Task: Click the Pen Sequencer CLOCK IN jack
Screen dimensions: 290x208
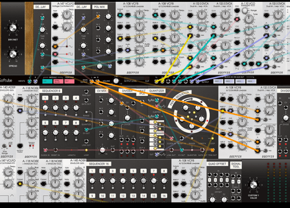Action: (171, 138)
